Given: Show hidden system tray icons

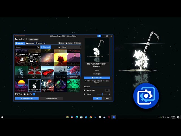Looking at the screenshot, I should tap(159, 117).
